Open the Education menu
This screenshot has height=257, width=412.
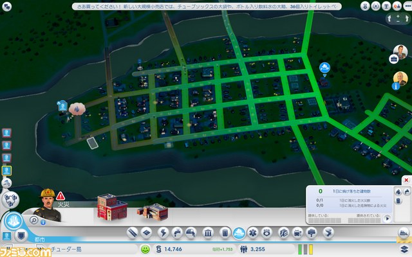coord(283,233)
